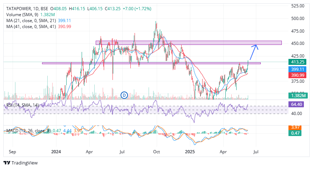Click the 425.00 price axis tick
Image resolution: width=313 pixels, height=169 pixels.
[x=298, y=56]
